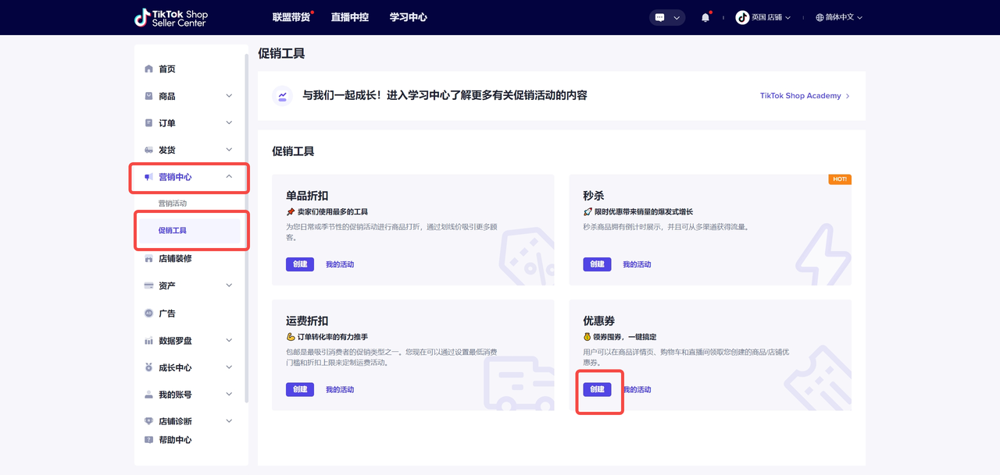Click the card icon beside 资产
The width and height of the screenshot is (1000, 475).
pos(148,285)
